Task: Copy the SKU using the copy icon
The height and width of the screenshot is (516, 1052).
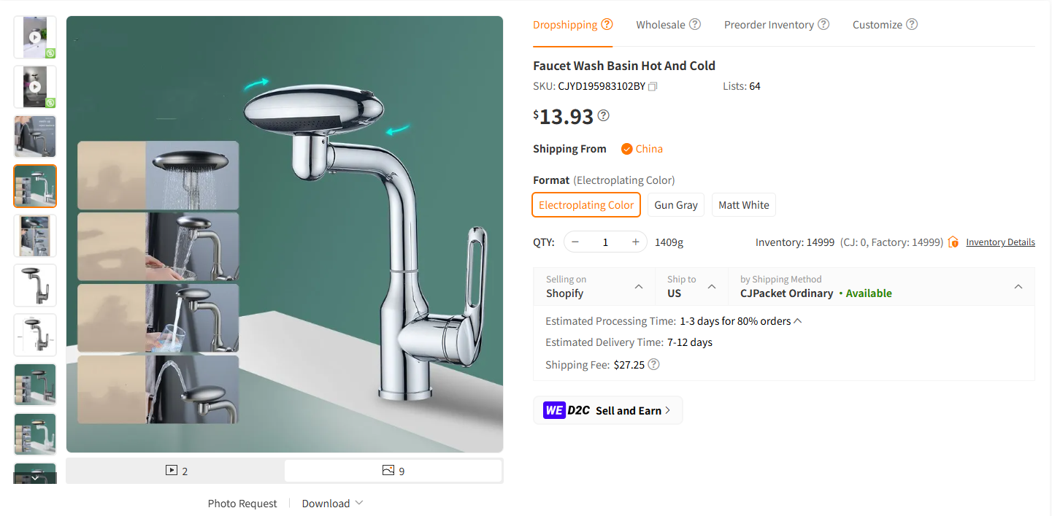Action: tap(652, 85)
